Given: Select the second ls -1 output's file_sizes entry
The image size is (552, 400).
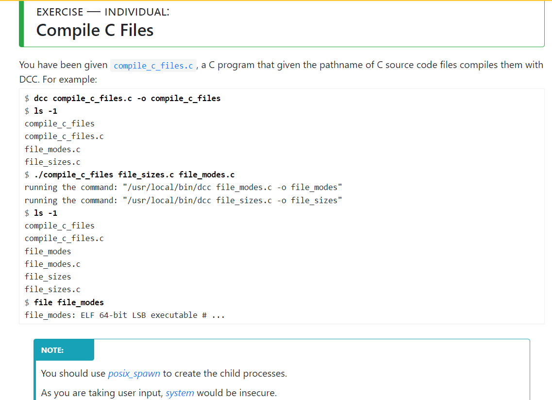Looking at the screenshot, I should tap(48, 277).
